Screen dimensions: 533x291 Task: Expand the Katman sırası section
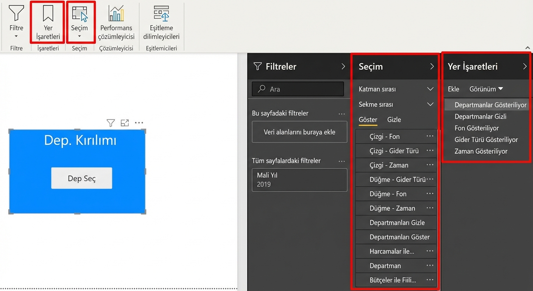(x=430, y=89)
